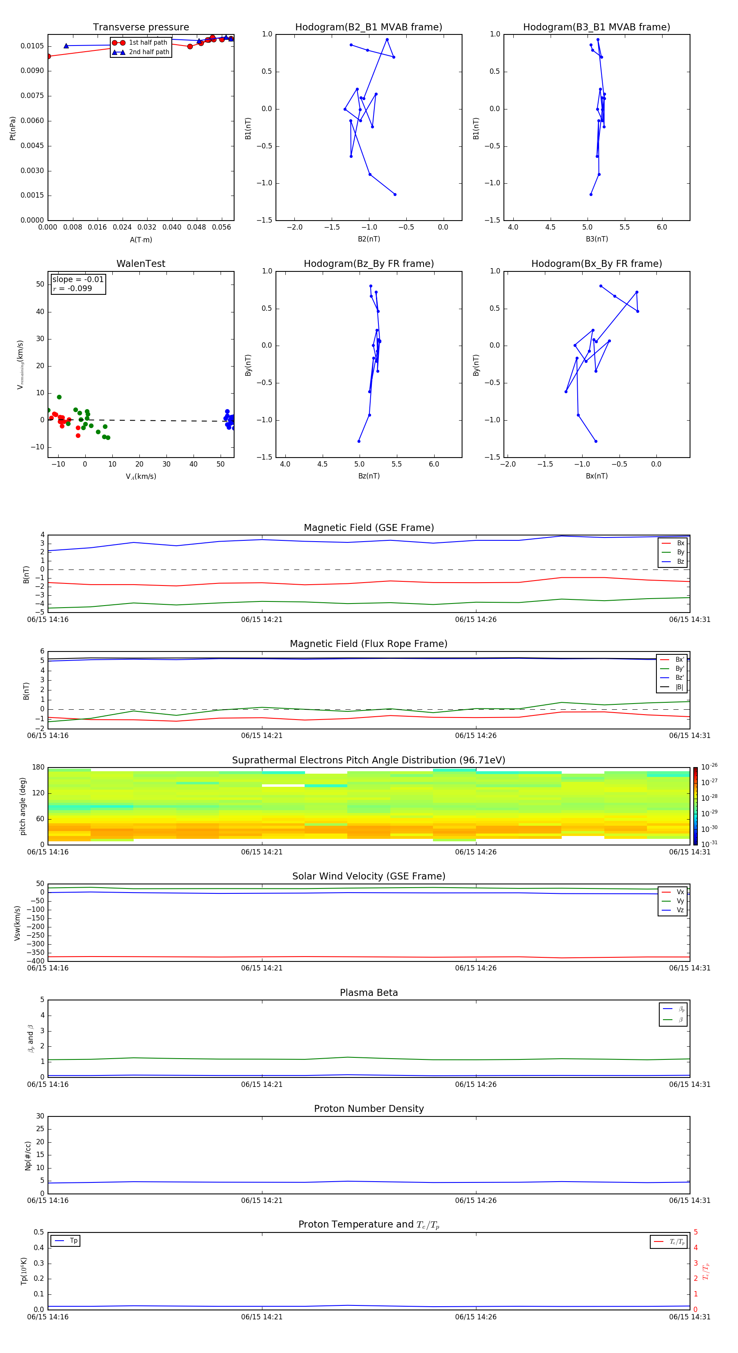The image size is (738, 1353).
Task: Click the Solar Wind Velocity (GSE Frame) title
Action: [x=369, y=877]
